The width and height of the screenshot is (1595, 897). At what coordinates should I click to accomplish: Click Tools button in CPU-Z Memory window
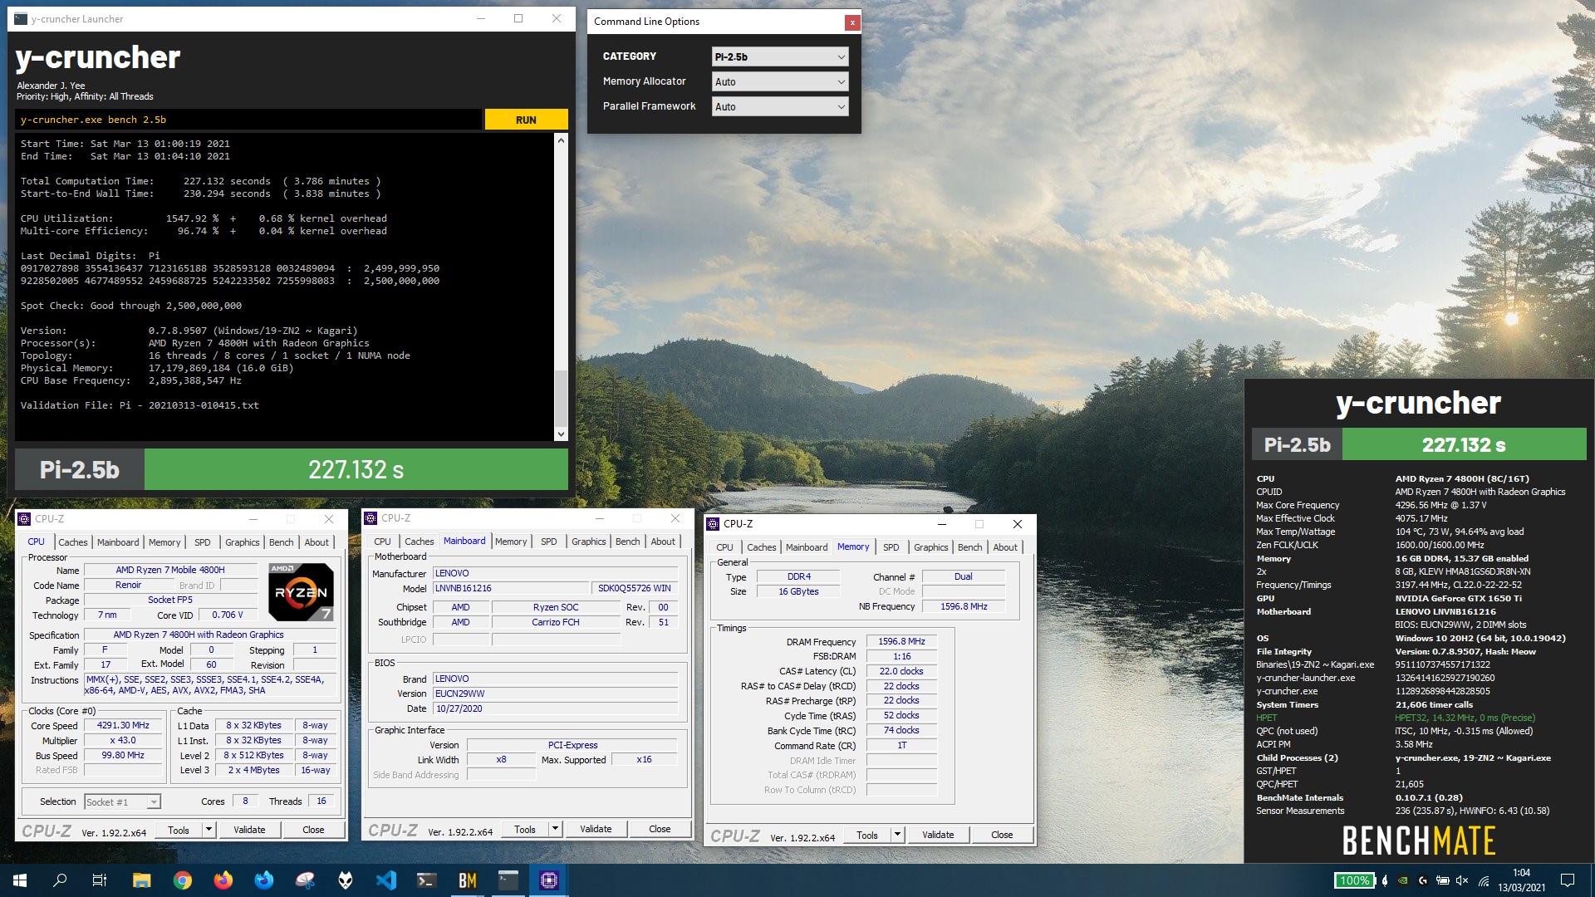[867, 835]
